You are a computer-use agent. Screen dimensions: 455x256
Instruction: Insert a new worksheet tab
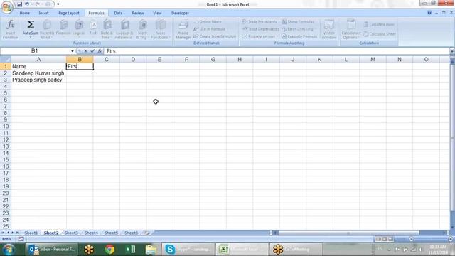point(147,233)
